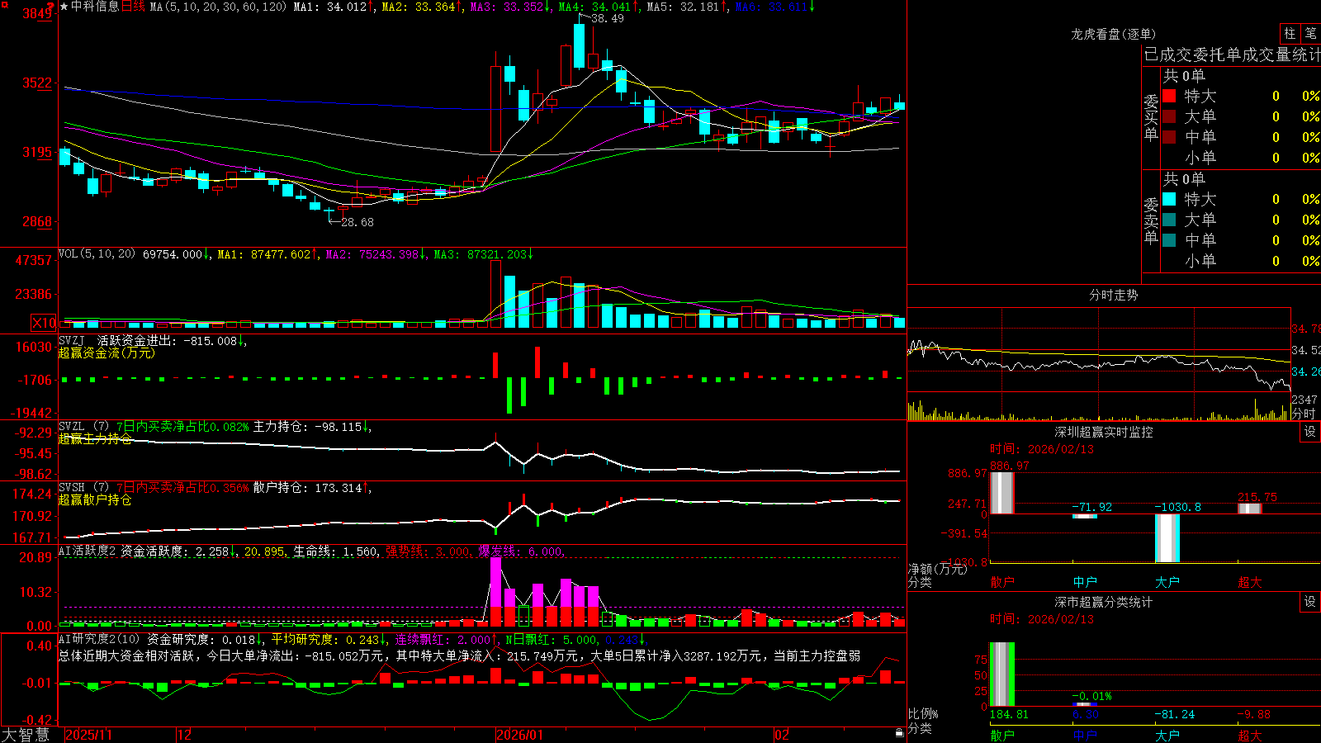Click the 2025/11 timeline marker
This screenshot has height=743, width=1321.
click(88, 734)
